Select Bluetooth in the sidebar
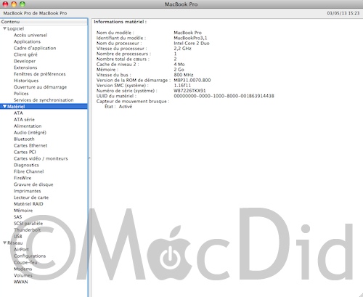Image resolution: width=363 pixels, height=297 pixels. click(x=24, y=139)
